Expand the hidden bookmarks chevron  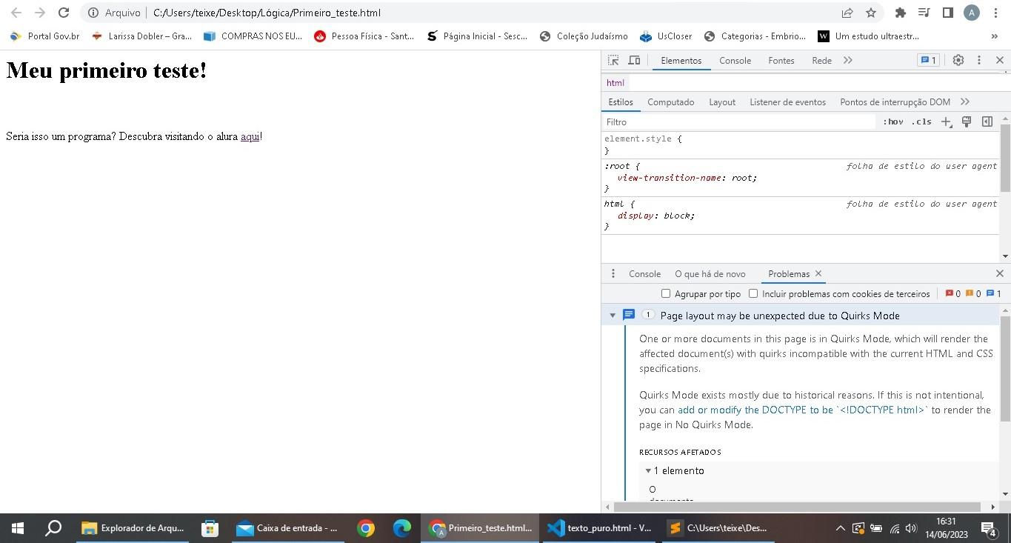[x=994, y=36]
